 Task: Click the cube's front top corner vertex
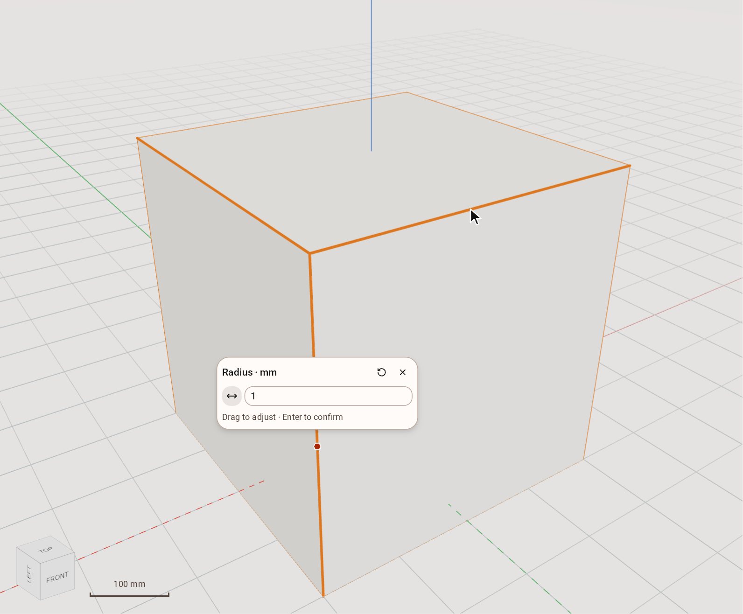(x=310, y=253)
